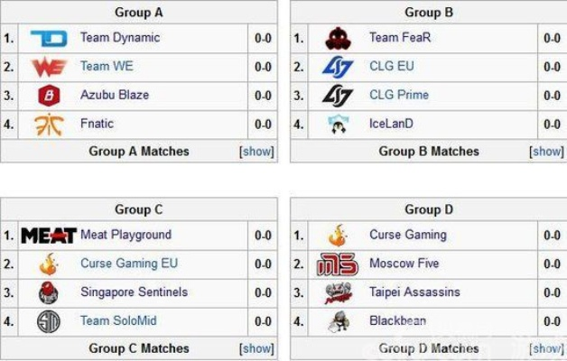
Task: Show the Group B Matches list
Action: coord(546,152)
